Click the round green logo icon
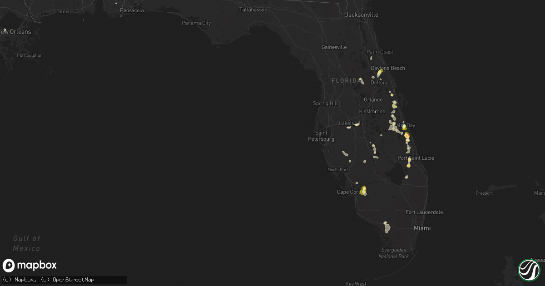545x286 pixels. pyautogui.click(x=529, y=270)
